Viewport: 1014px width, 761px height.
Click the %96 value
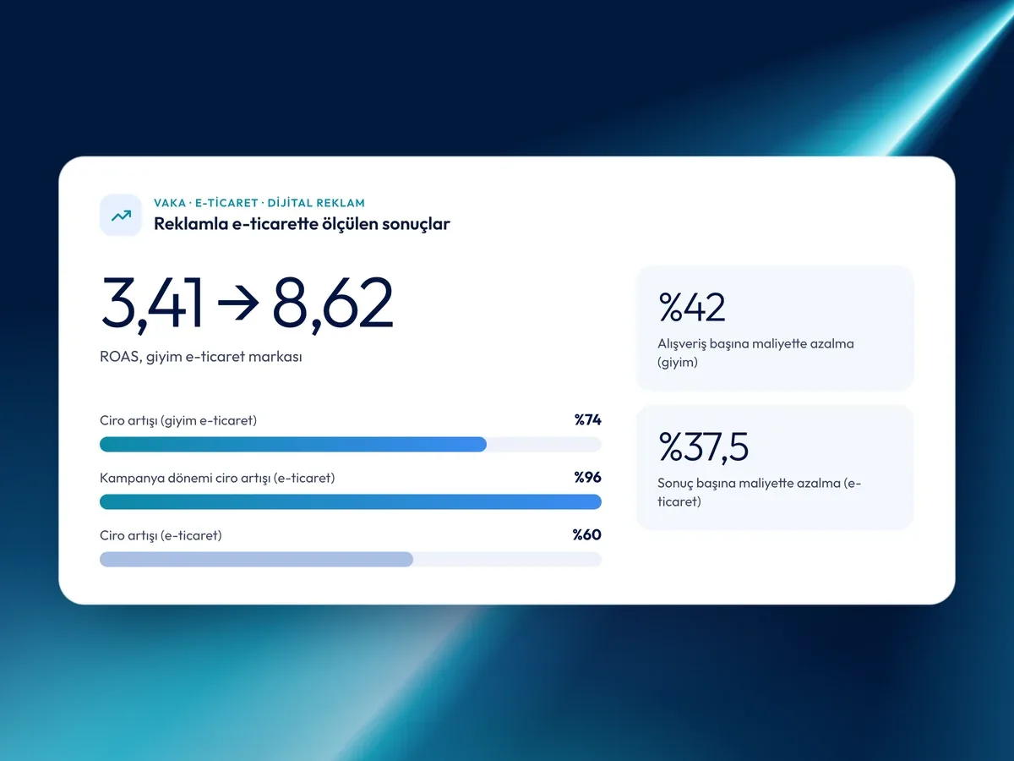click(587, 477)
